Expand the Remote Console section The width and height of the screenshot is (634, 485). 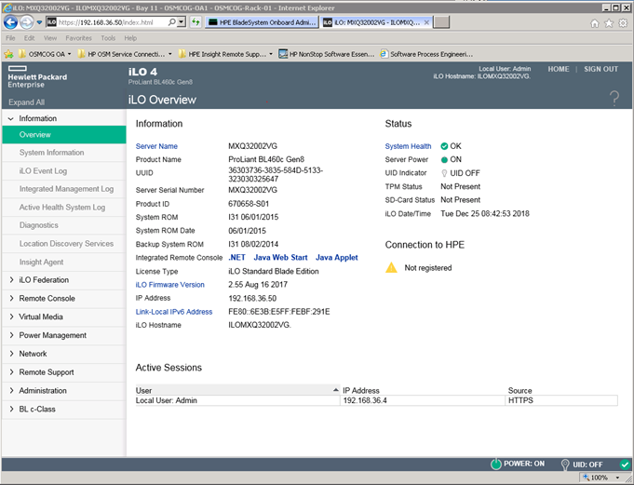11,298
